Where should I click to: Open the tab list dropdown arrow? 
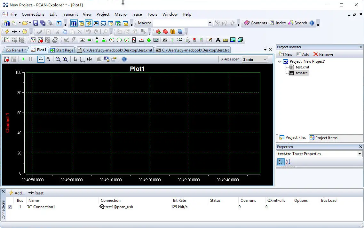265,49
